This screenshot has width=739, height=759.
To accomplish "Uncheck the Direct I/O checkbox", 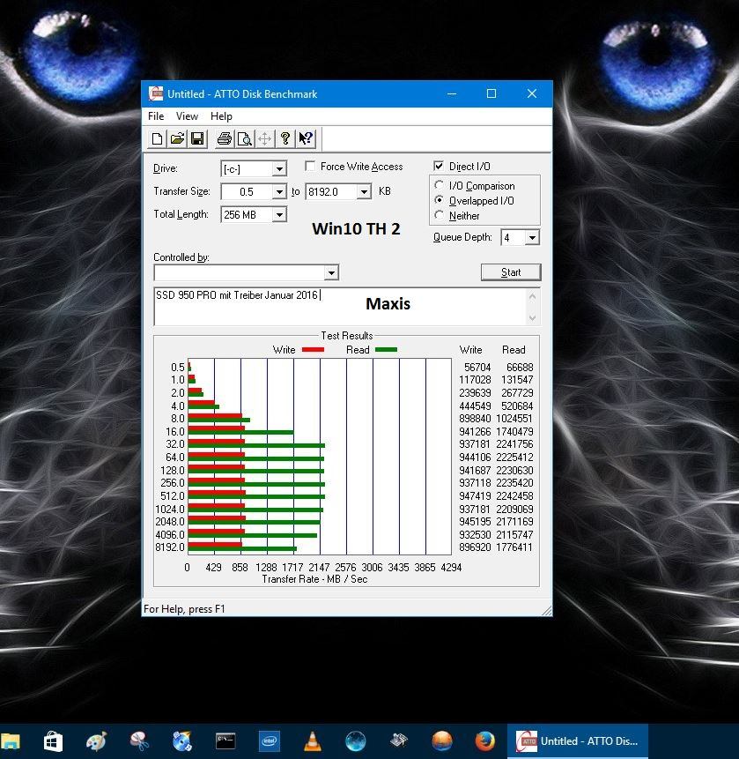I will [x=439, y=167].
